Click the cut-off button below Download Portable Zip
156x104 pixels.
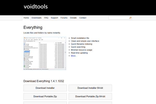pos(45,103)
